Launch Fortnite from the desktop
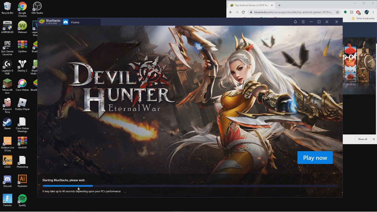The width and height of the screenshot is (377, 212). [7, 200]
